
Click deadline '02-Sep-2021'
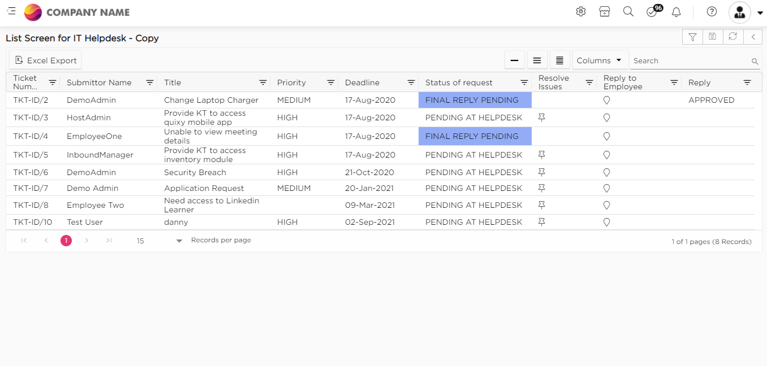370,222
